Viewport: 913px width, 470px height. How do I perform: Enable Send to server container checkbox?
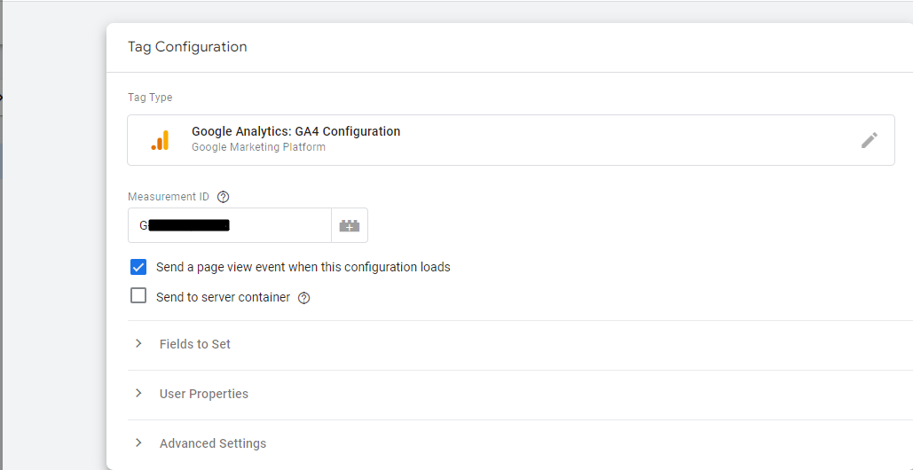click(138, 296)
